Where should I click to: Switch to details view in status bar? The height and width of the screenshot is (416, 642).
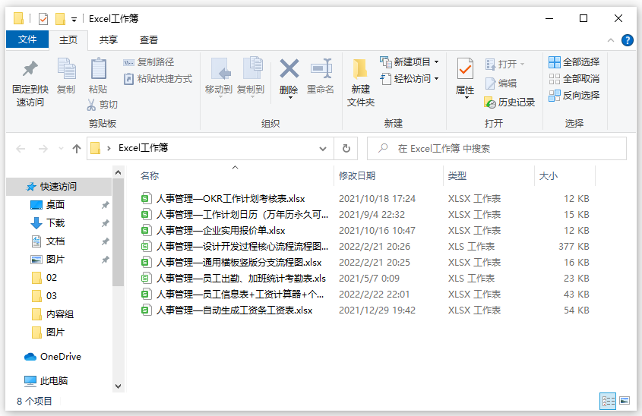click(x=608, y=401)
